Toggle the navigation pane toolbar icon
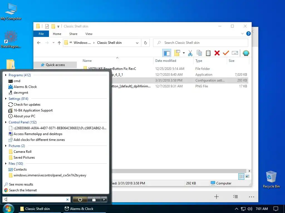Screen dimensions: 285x213 coord(167,53)
